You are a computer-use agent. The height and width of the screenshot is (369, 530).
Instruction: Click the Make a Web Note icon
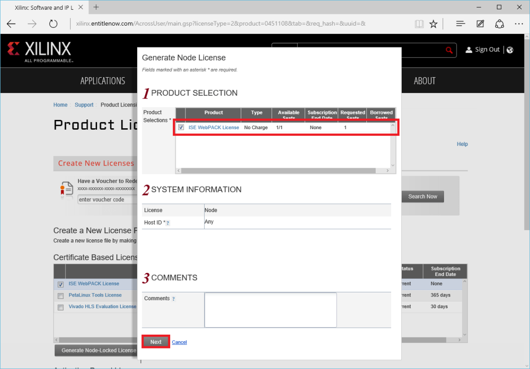[480, 23]
